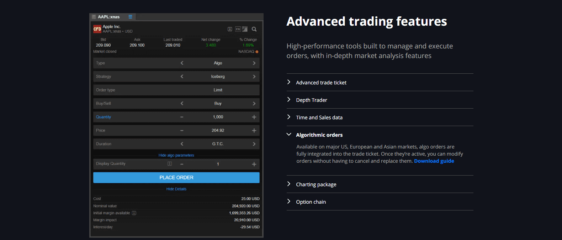Click the trade ticket icon beside AAPL:xnas tab
The width and height of the screenshot is (562, 240).
(94, 17)
